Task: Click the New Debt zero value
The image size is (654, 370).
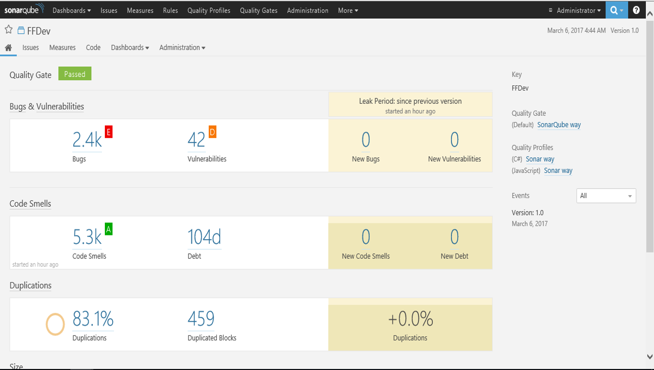Action: pos(454,237)
